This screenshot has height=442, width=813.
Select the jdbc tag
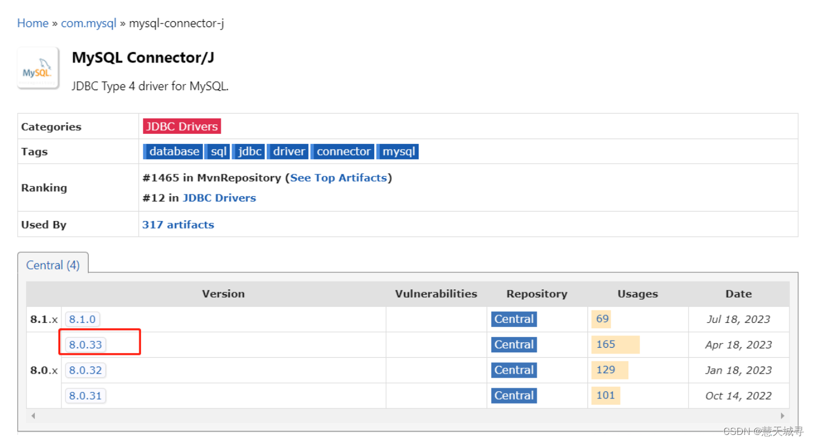(249, 151)
